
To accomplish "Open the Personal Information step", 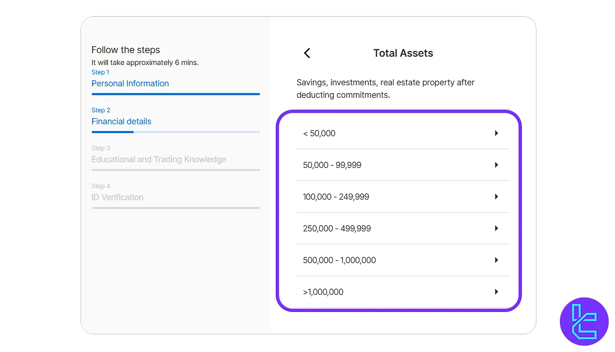I will pyautogui.click(x=130, y=84).
